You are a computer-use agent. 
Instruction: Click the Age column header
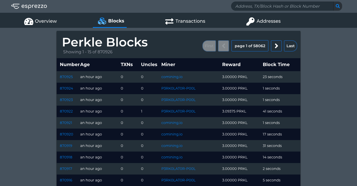coord(85,65)
